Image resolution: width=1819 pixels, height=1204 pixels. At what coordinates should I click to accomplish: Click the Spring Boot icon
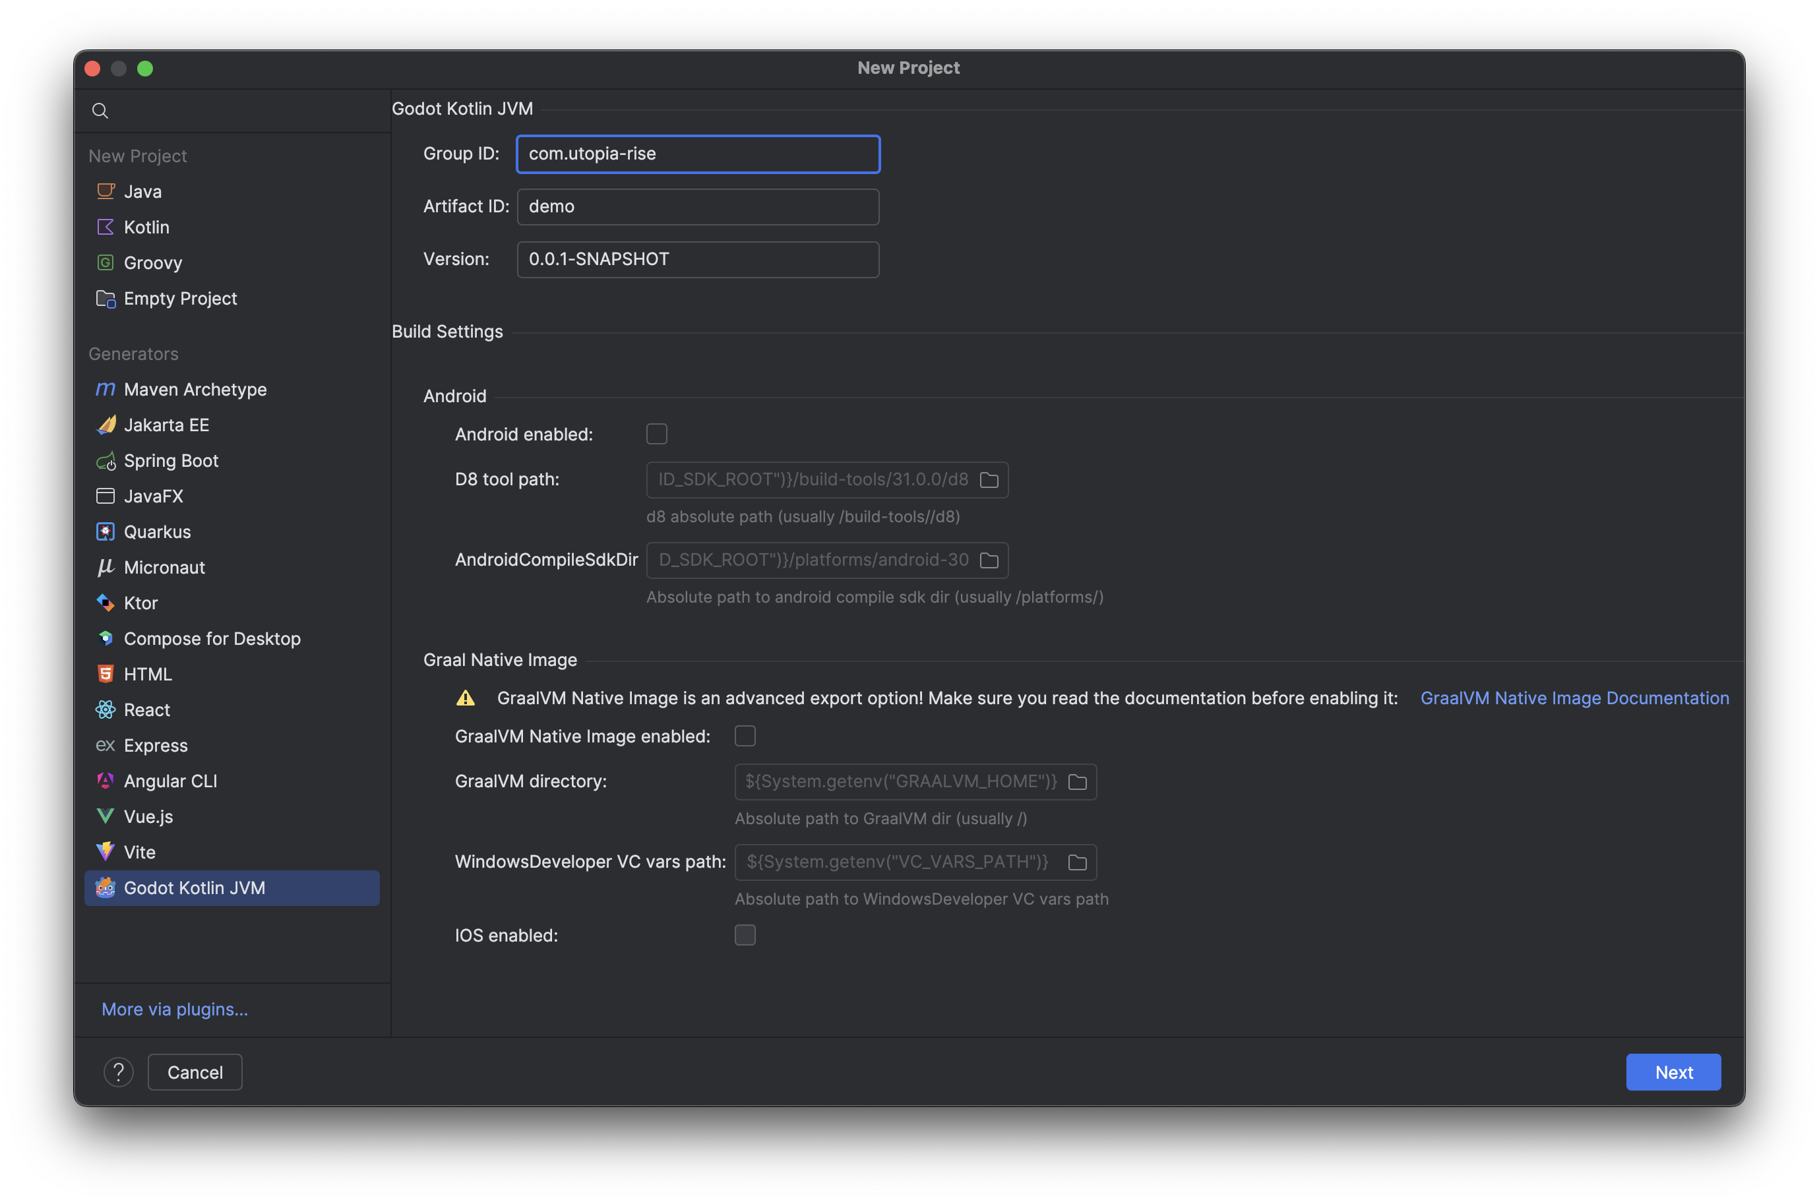pyautogui.click(x=105, y=461)
